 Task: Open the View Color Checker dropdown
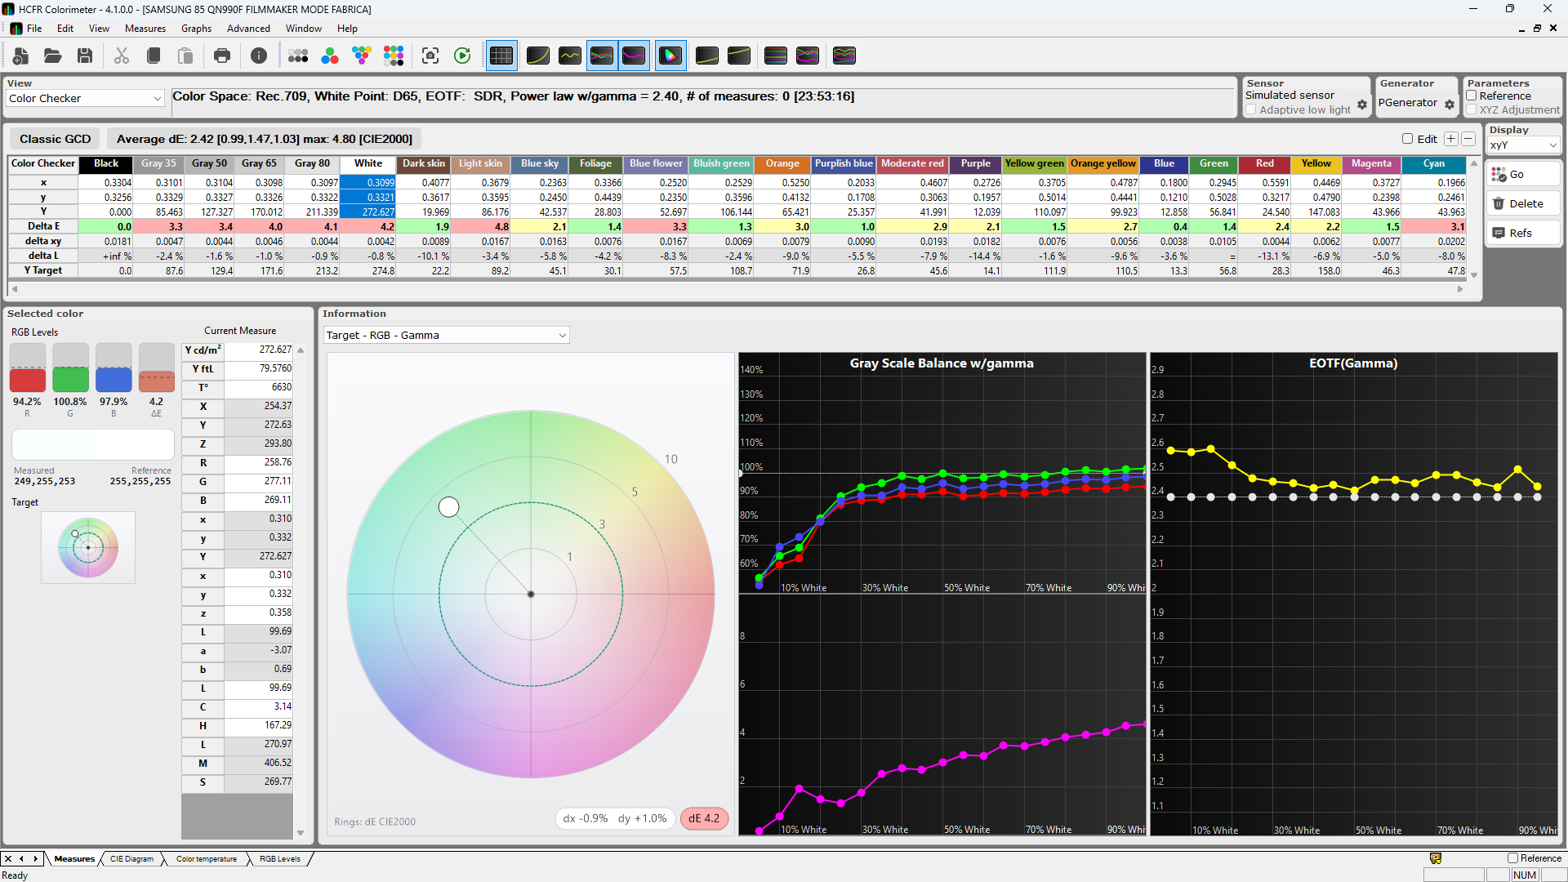[x=86, y=98]
